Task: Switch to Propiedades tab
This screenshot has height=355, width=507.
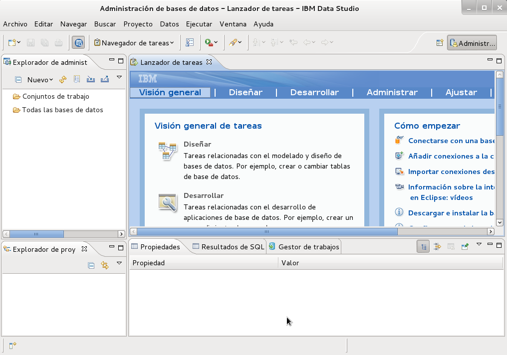Action: pos(156,247)
